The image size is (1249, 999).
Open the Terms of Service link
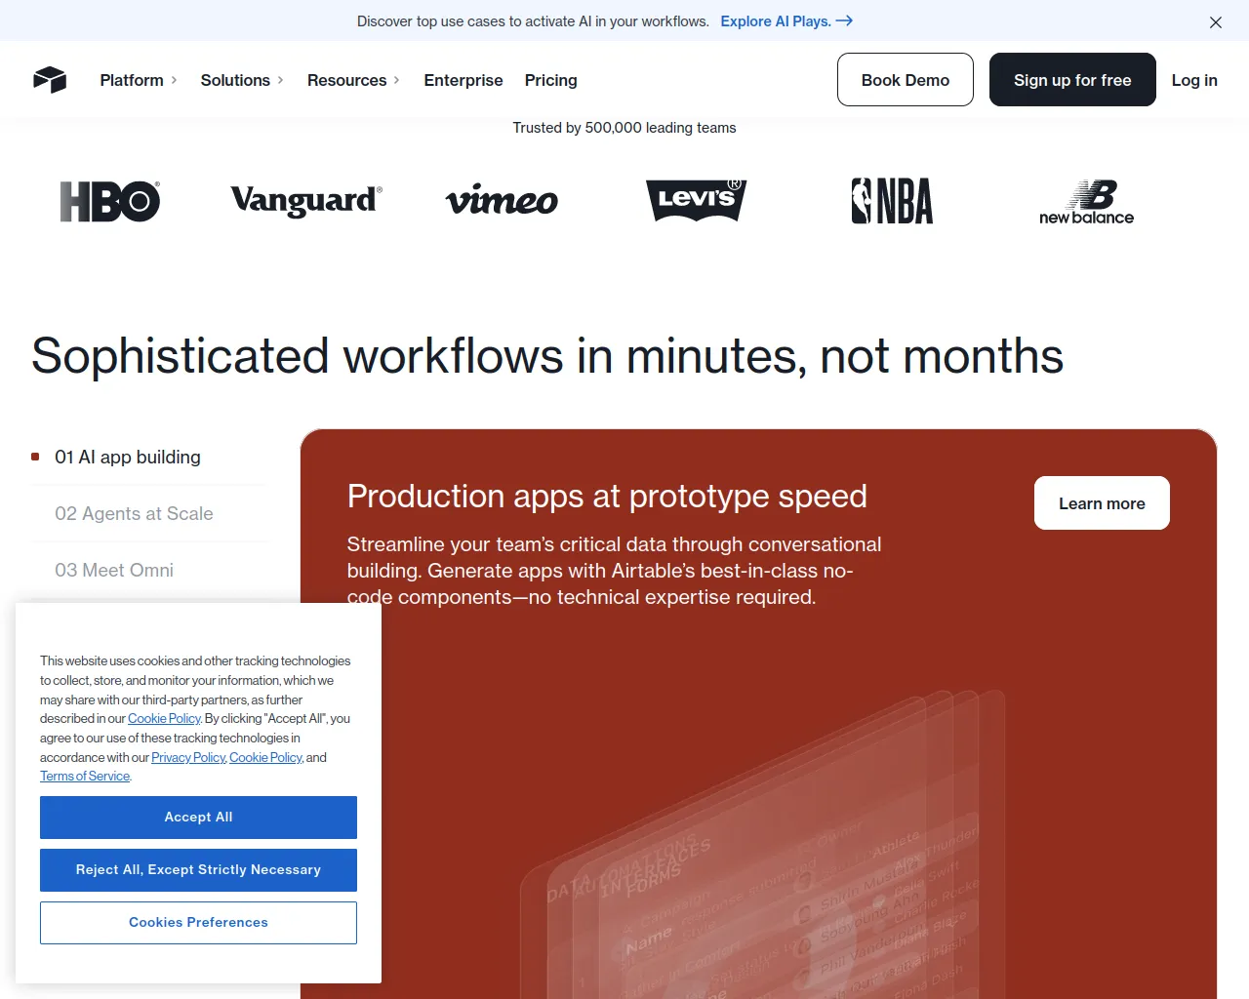tap(85, 777)
